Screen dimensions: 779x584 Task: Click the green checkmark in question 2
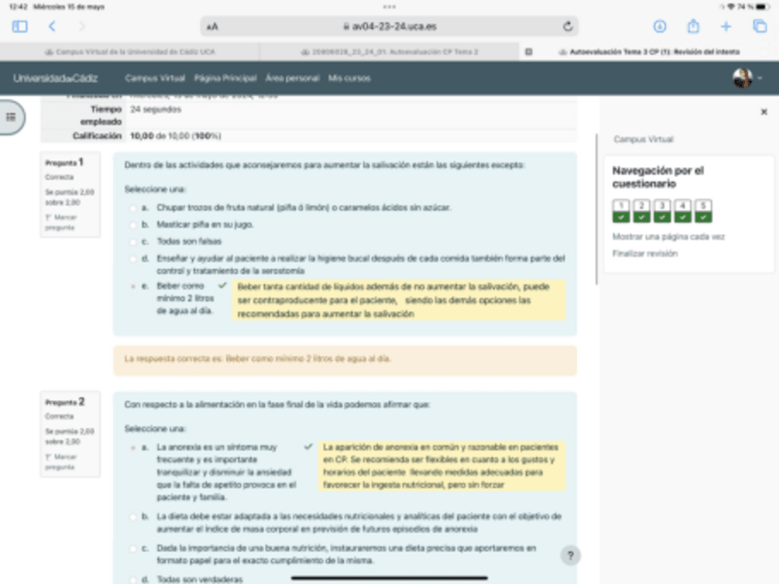click(x=308, y=446)
